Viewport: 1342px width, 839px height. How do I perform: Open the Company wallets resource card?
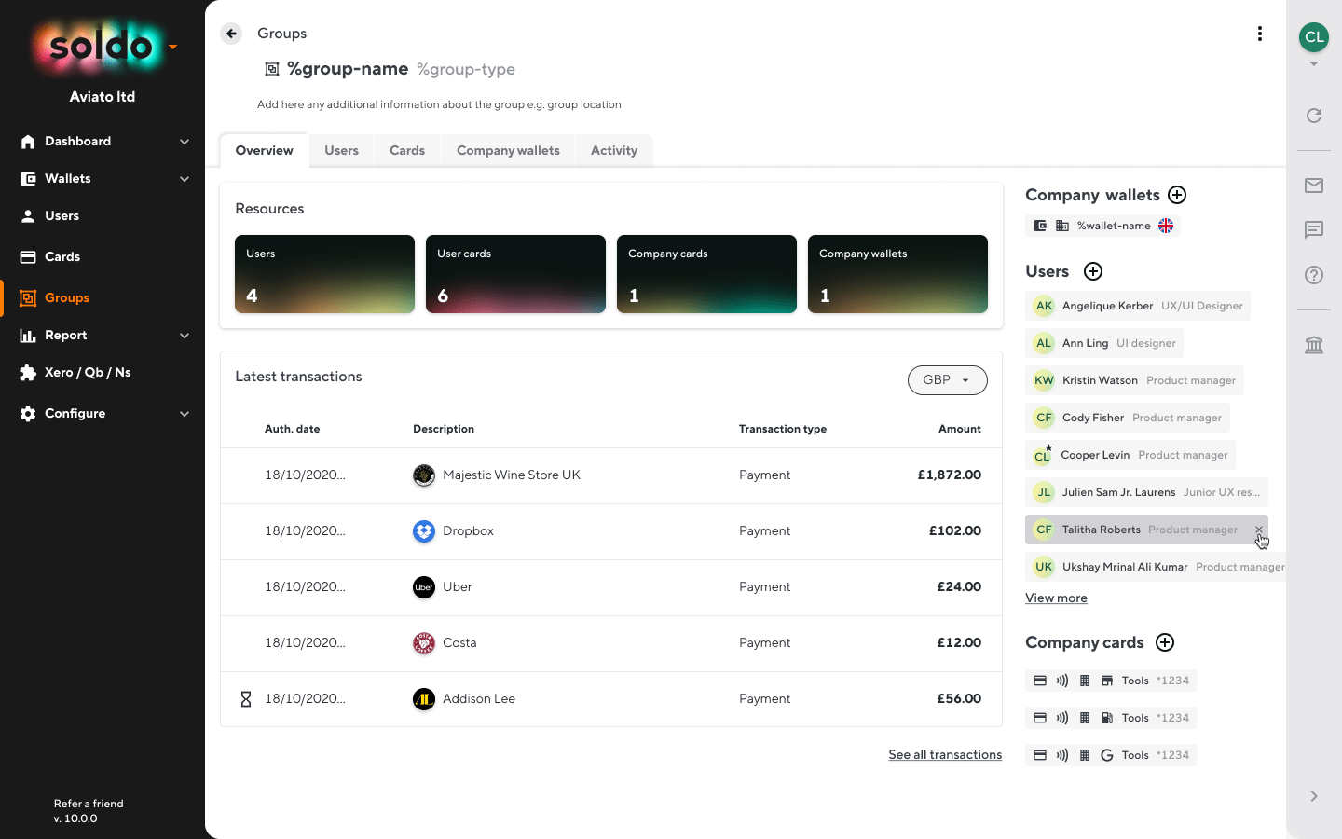(x=897, y=274)
